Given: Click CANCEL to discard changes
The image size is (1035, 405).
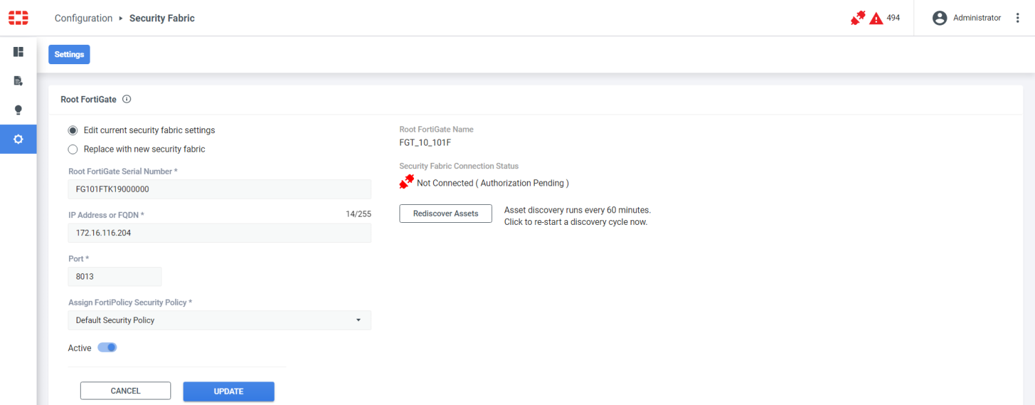Looking at the screenshot, I should (125, 390).
